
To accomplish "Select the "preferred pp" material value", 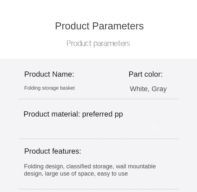I will (102, 114).
